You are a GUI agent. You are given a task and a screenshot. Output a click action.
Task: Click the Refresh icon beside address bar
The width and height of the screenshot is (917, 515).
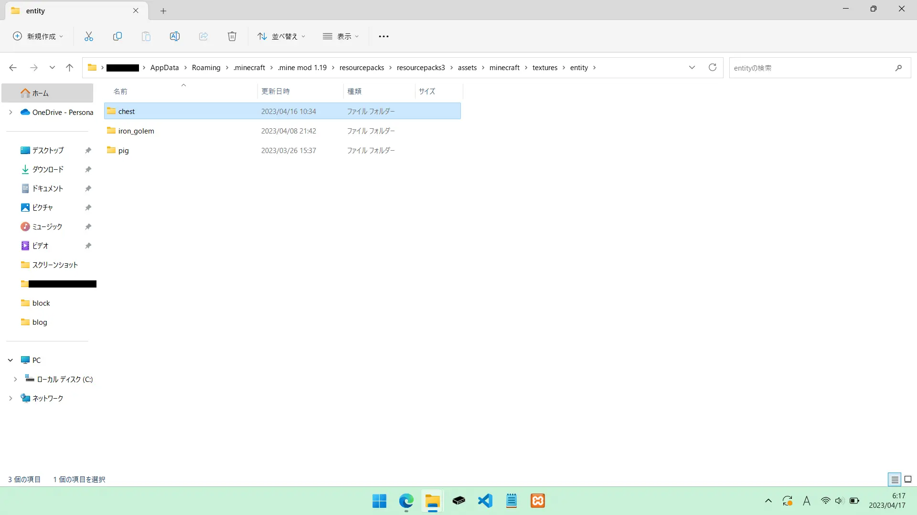(x=713, y=68)
